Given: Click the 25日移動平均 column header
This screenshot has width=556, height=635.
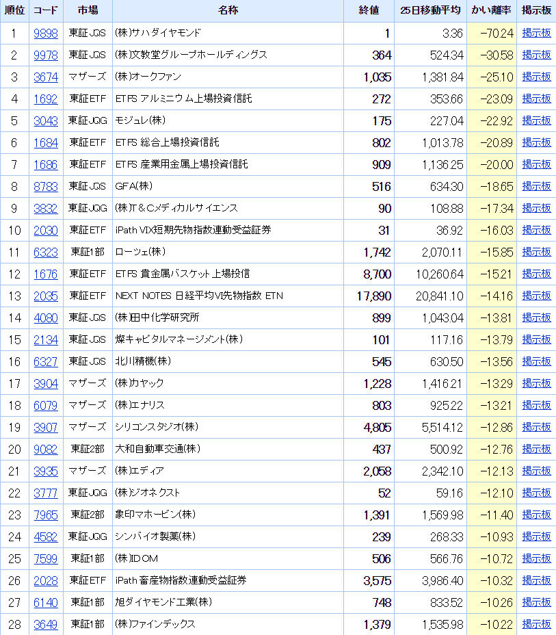Looking at the screenshot, I should point(430,10).
